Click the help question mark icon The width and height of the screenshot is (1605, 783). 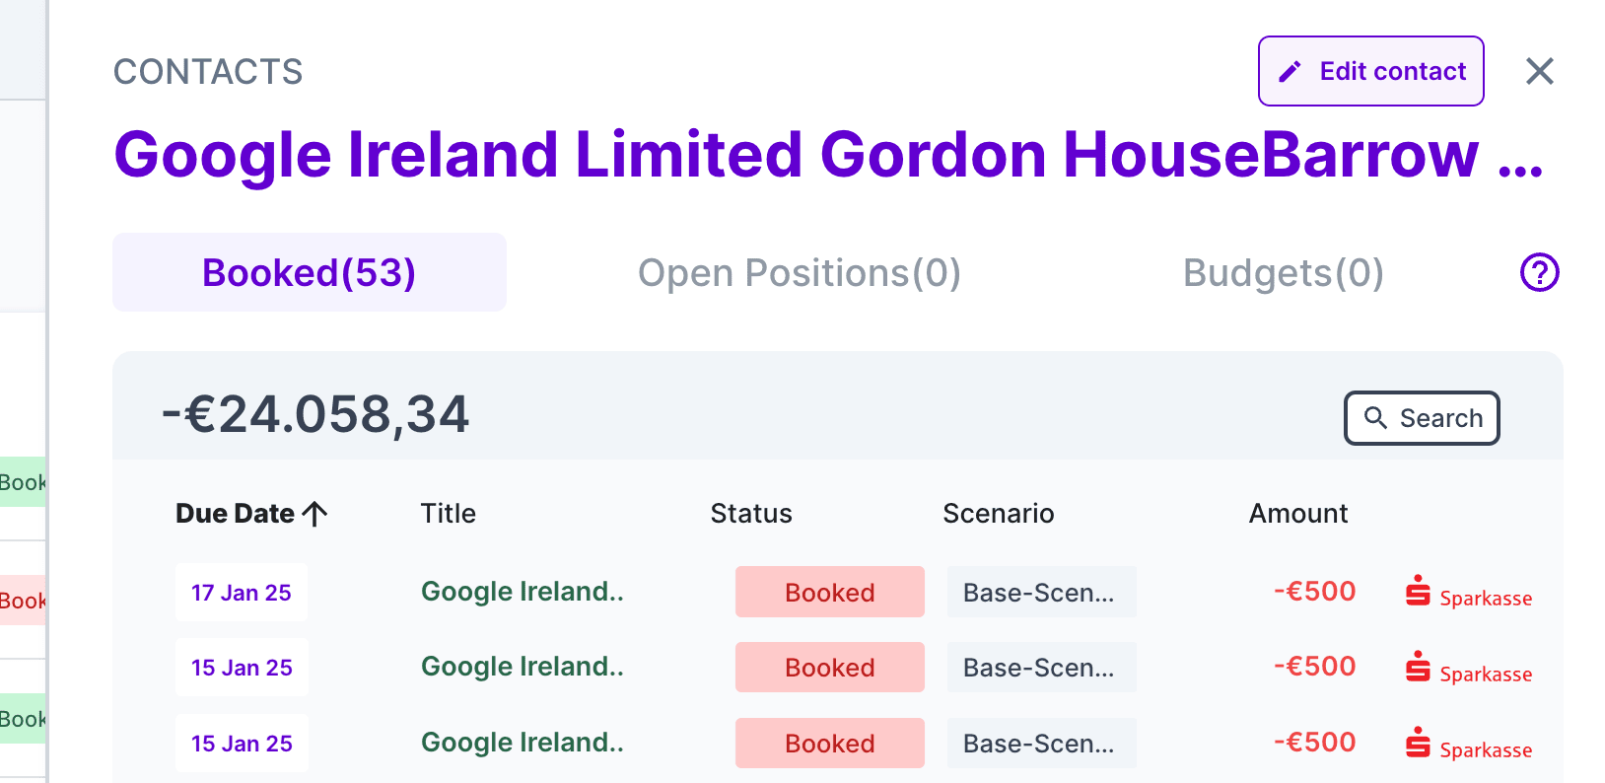coord(1539,272)
